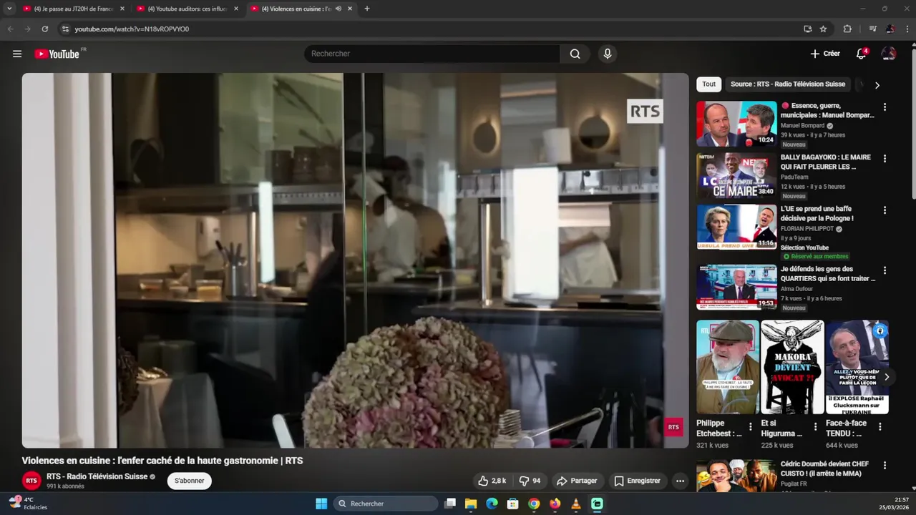Click the Partager share button
916x515 pixels.
577,481
